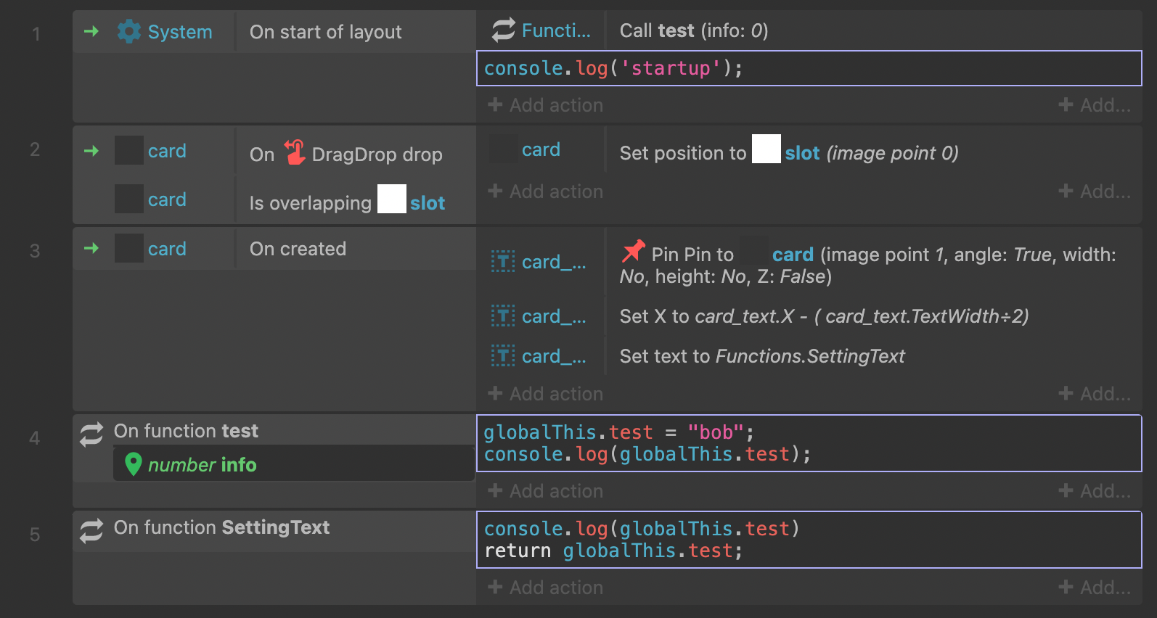This screenshot has height=618, width=1157.
Task: Click event number 5 in the margin
Action: tap(35, 535)
